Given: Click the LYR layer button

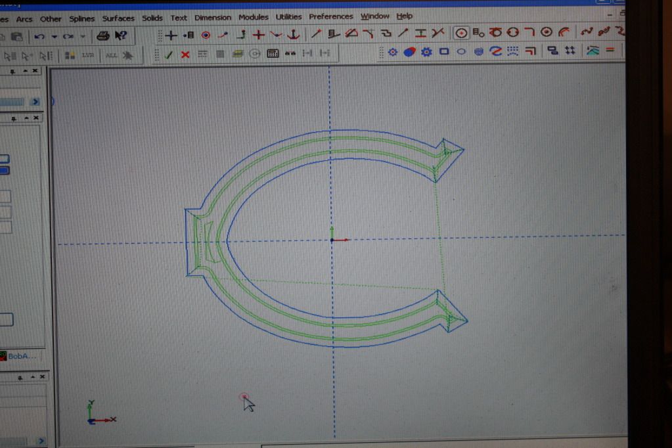Looking at the screenshot, I should click(88, 55).
